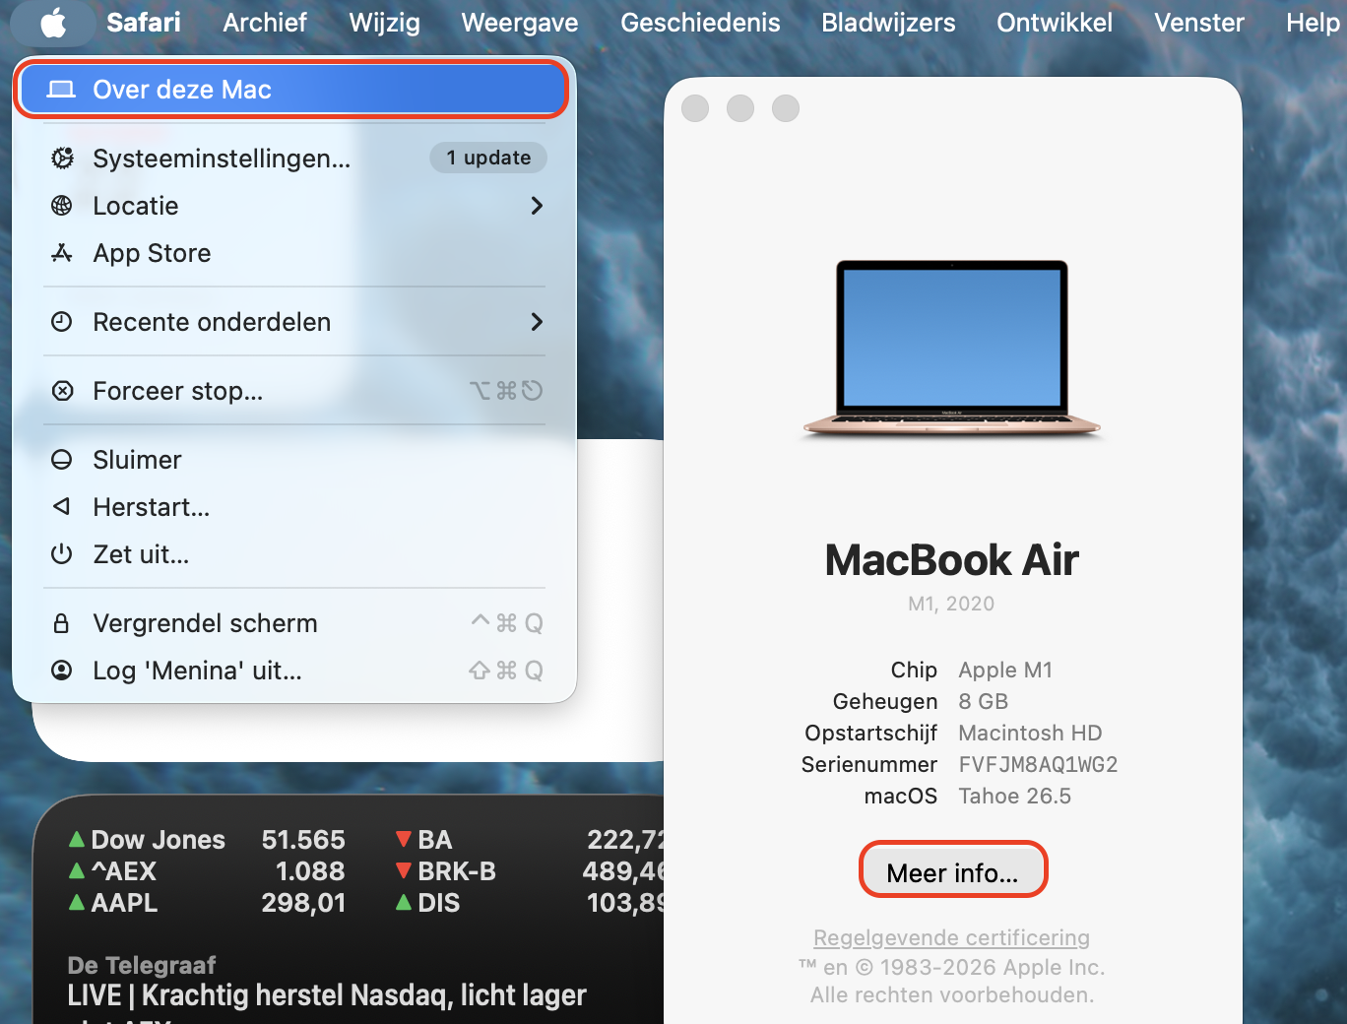Click the Apple M1 chip value
Viewport: 1347px width, 1024px height.
pyautogui.click(x=1005, y=671)
